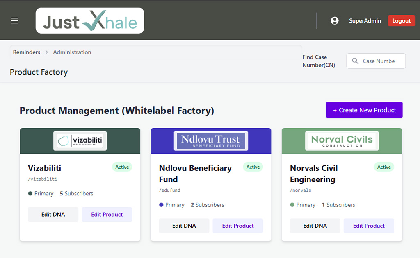This screenshot has height=258, width=420.
Task: Edit Product for Norvals Civil Engineering
Action: [369, 226]
